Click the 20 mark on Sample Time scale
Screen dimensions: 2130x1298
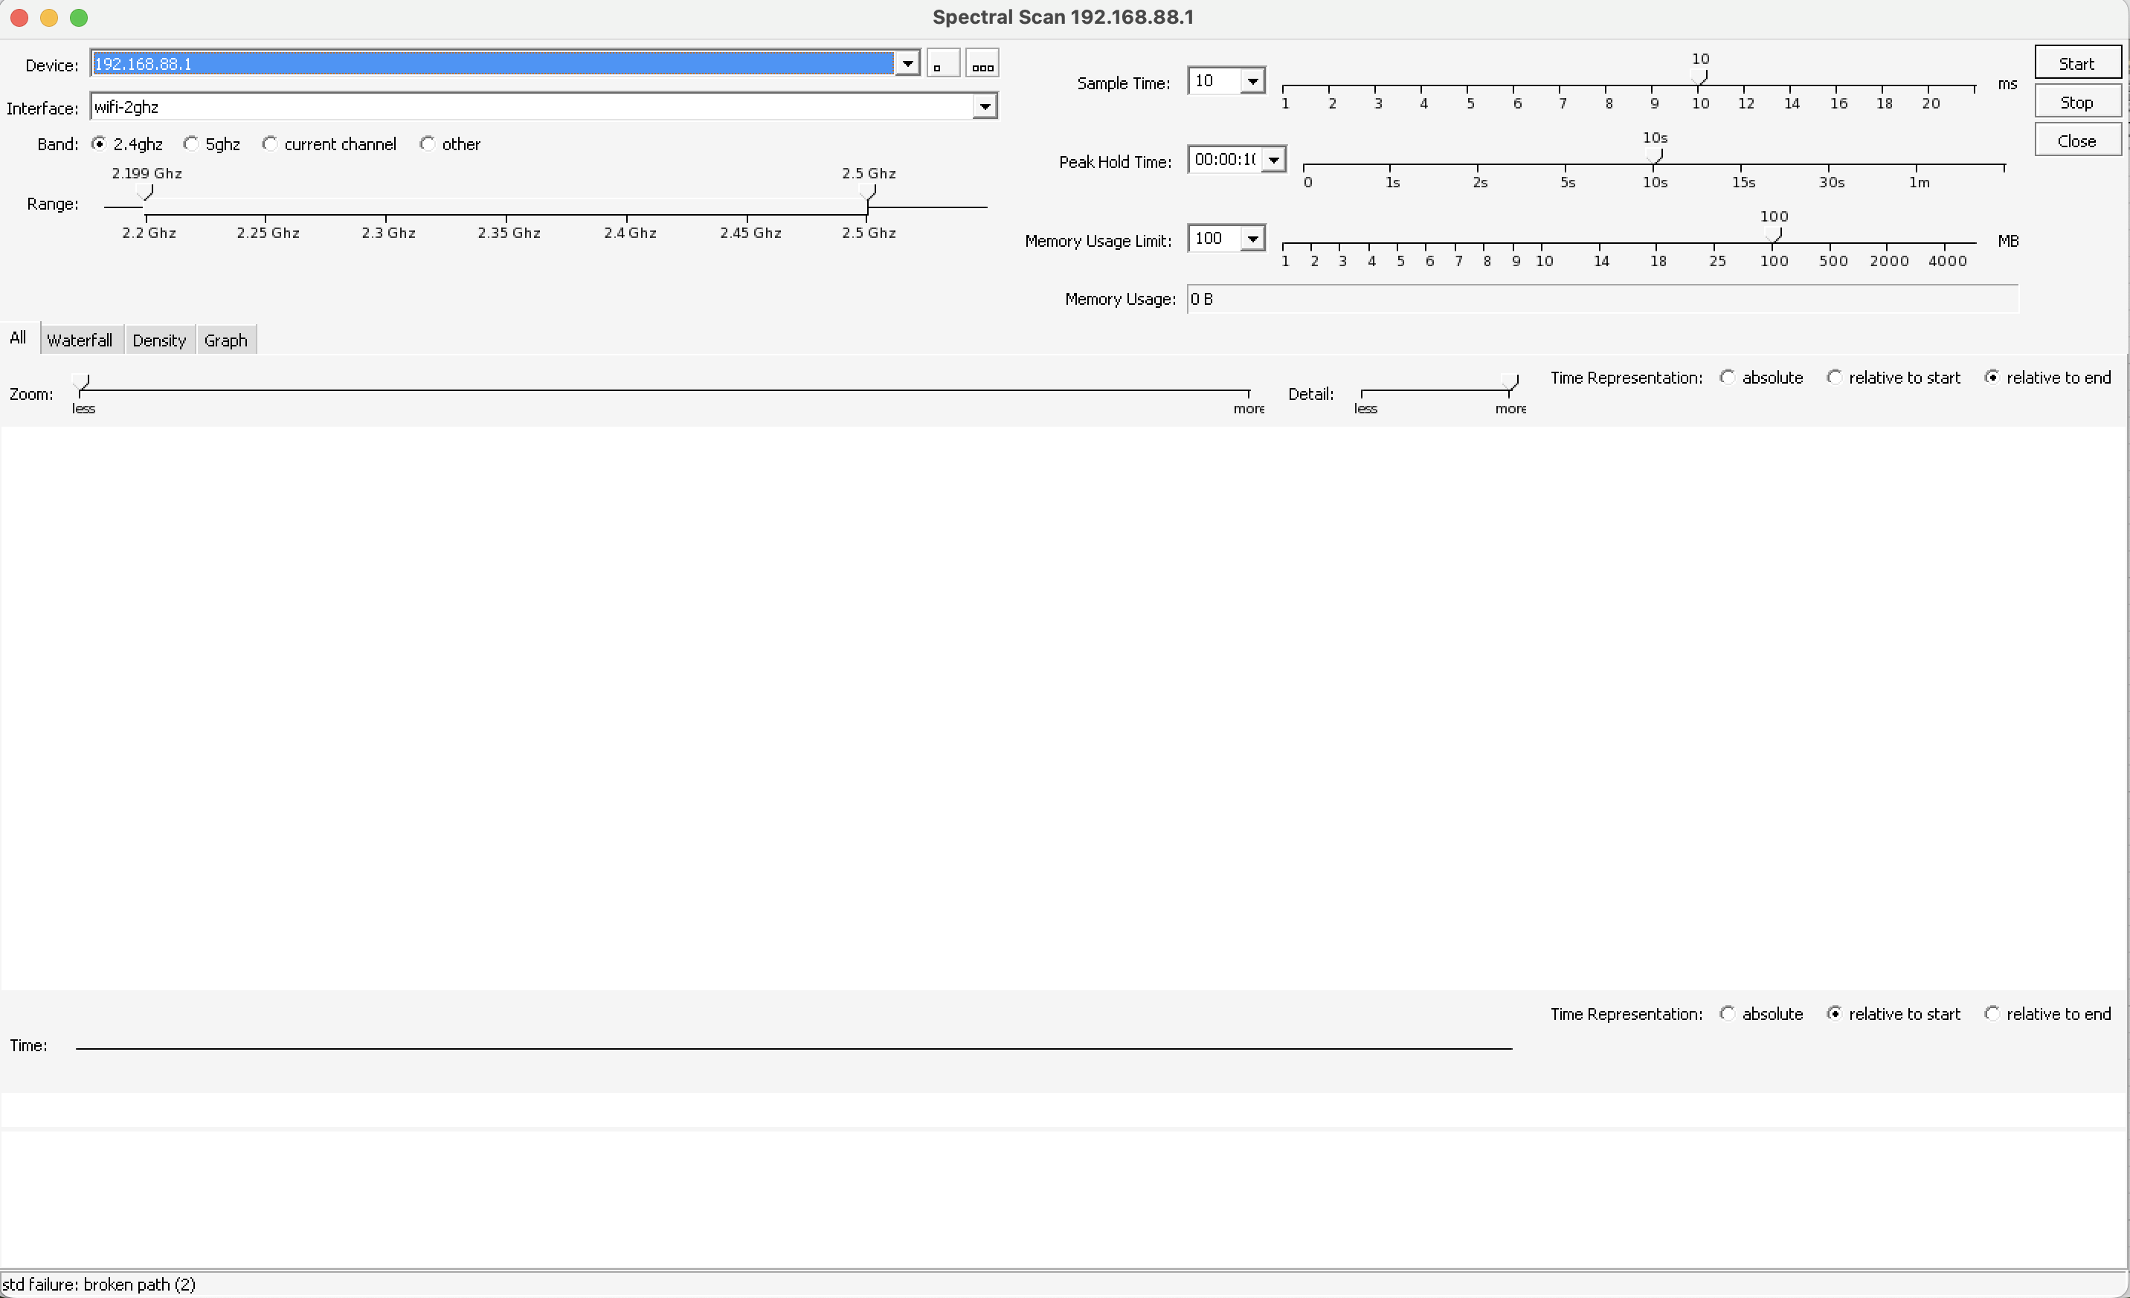pos(1931,103)
